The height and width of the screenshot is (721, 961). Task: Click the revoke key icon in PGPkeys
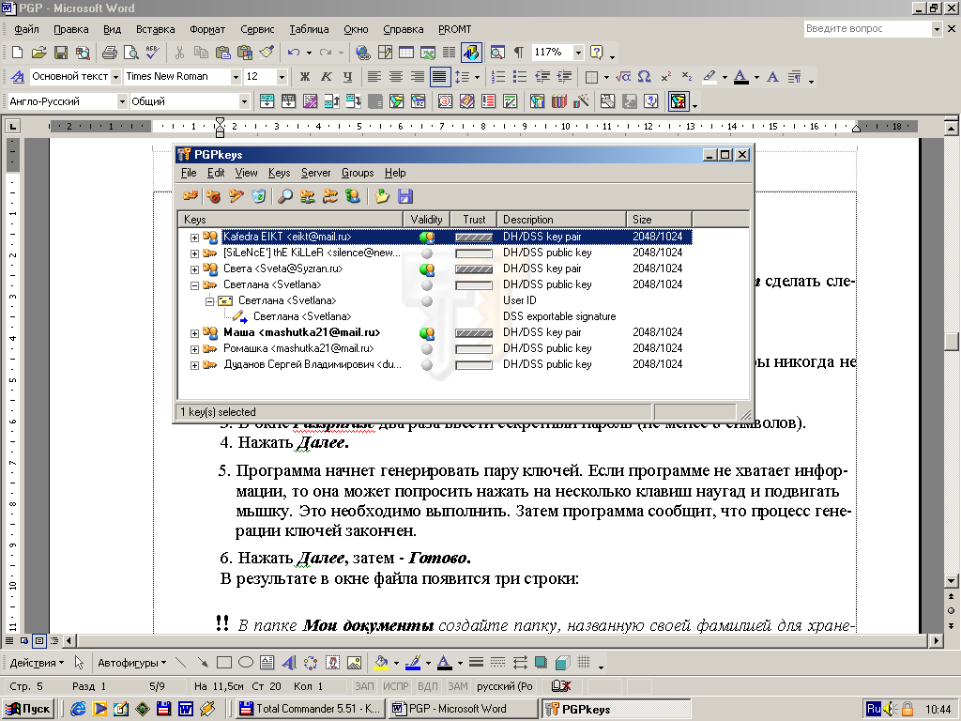point(213,196)
